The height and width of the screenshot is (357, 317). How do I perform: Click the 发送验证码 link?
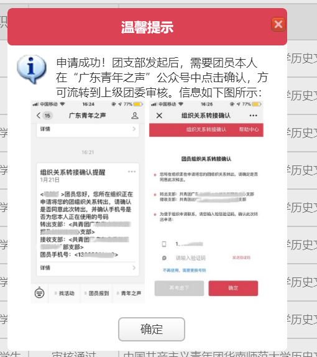coord(241,257)
